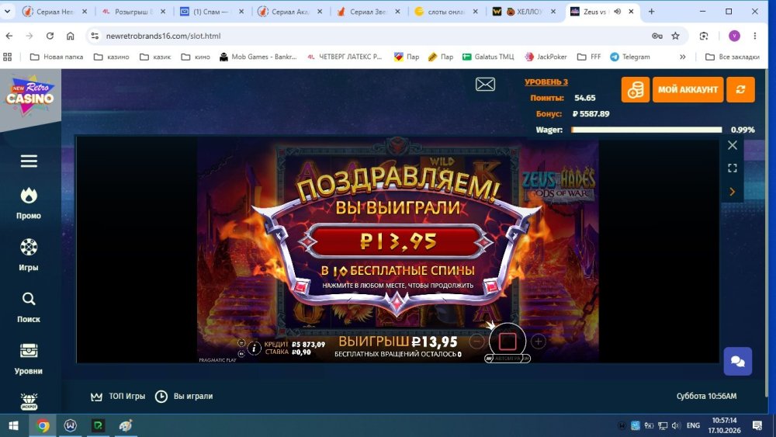
Task: Open the Мой Аккаунт button
Action: [x=688, y=89]
